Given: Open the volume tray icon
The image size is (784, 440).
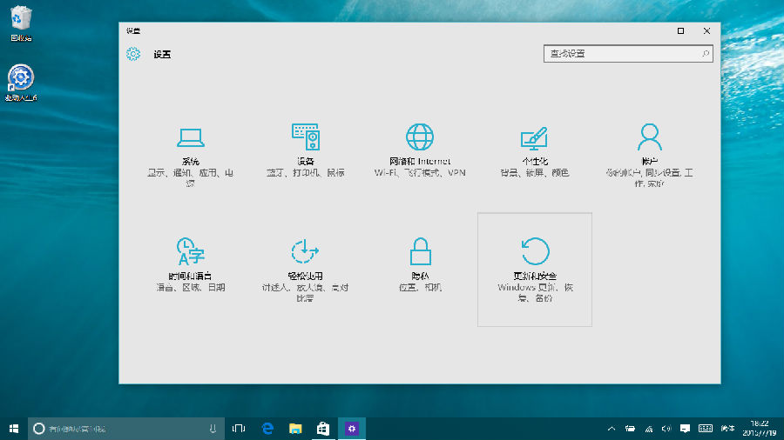Looking at the screenshot, I should coord(666,429).
